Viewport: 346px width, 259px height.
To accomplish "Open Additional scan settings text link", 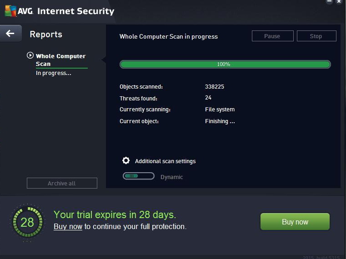I will [x=165, y=161].
